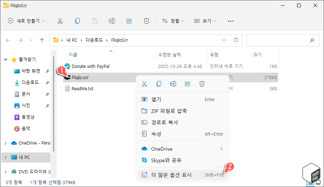The image size is (324, 187).
Task: Click the pin icon beside 문서
Action: (47, 94)
